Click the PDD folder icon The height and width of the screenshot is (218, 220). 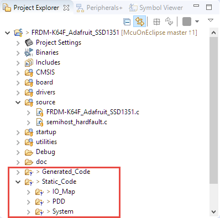click(39, 202)
